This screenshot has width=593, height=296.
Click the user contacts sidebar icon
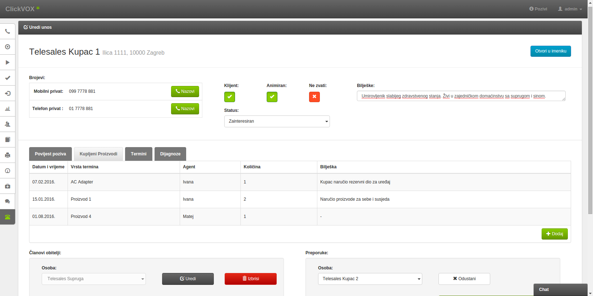(8, 124)
